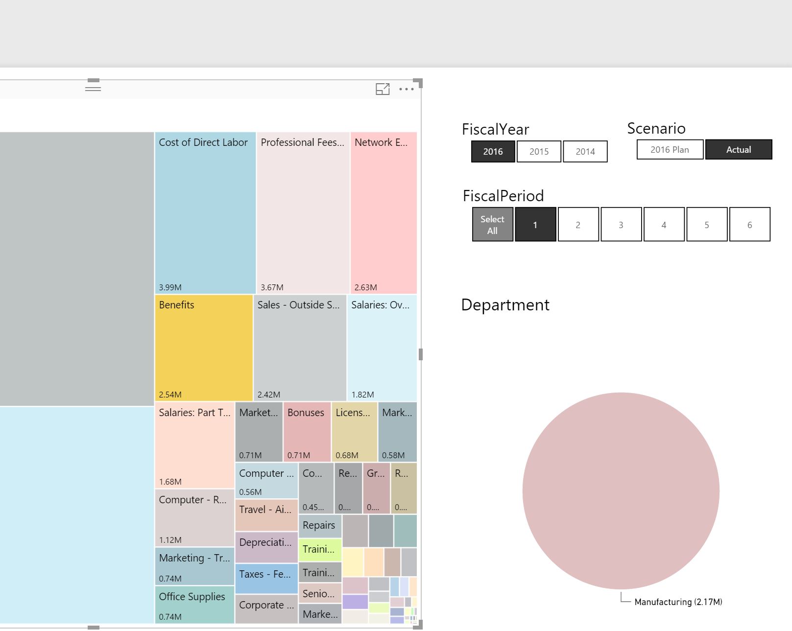Viewport: 792px width, 631px height.
Task: Click the Manufacturing pie chart slice
Action: 621,491
